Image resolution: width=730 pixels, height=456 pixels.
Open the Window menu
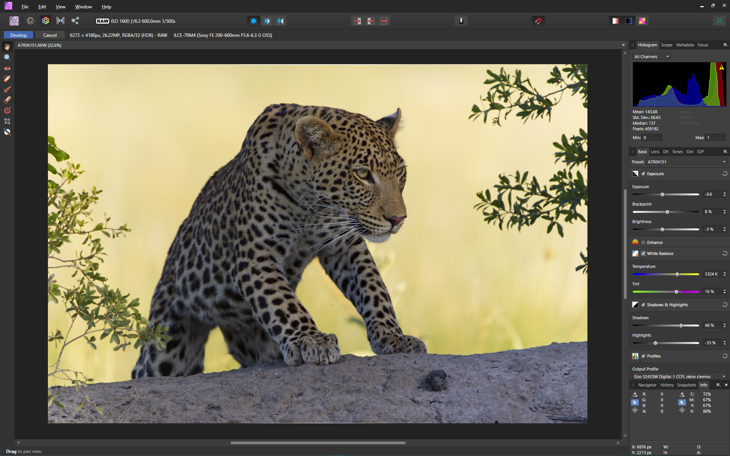coord(83,7)
